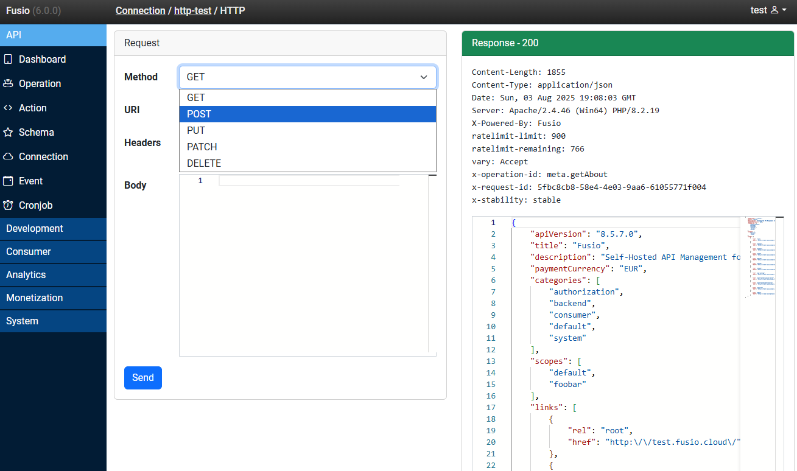Click the Cronjob alarm clock icon
Viewport: 797px width, 471px height.
pos(8,205)
